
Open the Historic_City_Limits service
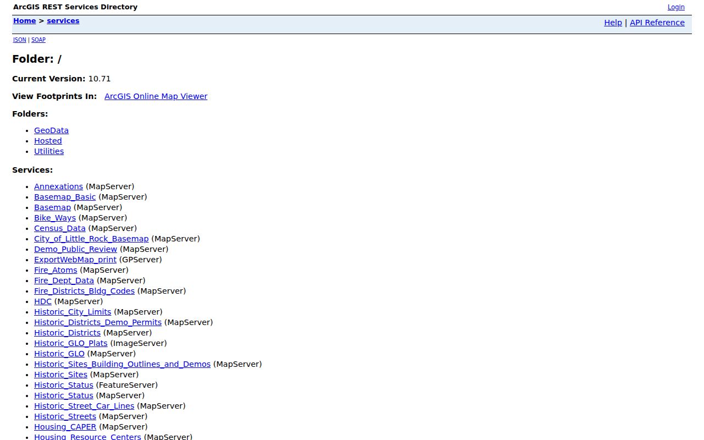pyautogui.click(x=73, y=312)
